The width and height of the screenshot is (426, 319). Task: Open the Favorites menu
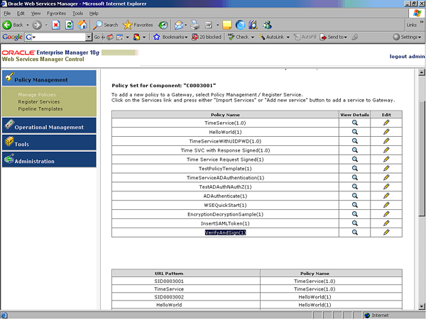tap(56, 13)
